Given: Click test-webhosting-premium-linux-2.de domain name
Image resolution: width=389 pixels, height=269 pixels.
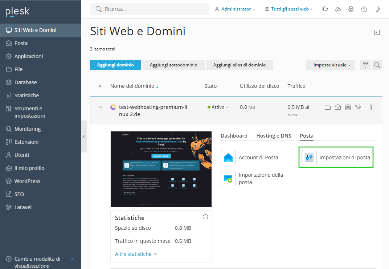Looking at the screenshot, I should pos(153,111).
